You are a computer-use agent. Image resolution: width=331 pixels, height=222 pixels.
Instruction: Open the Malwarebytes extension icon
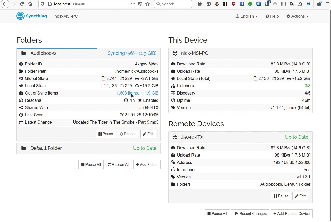pyautogui.click(x=308, y=4)
